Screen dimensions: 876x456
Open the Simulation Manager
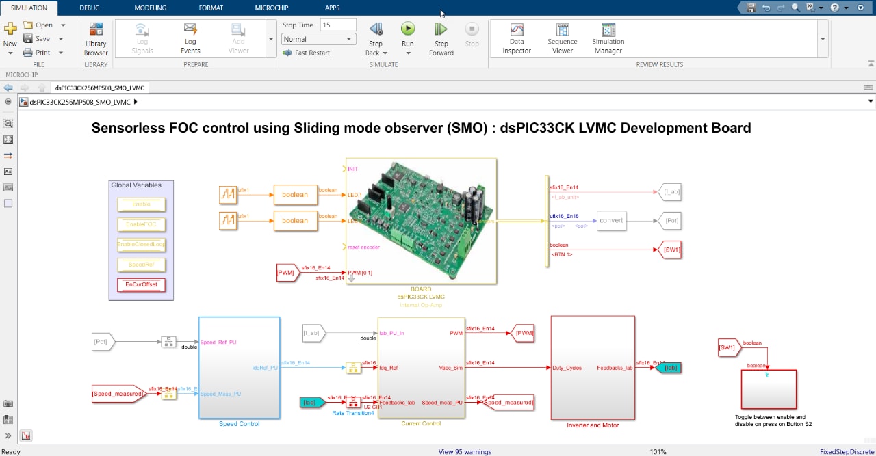[x=608, y=38]
